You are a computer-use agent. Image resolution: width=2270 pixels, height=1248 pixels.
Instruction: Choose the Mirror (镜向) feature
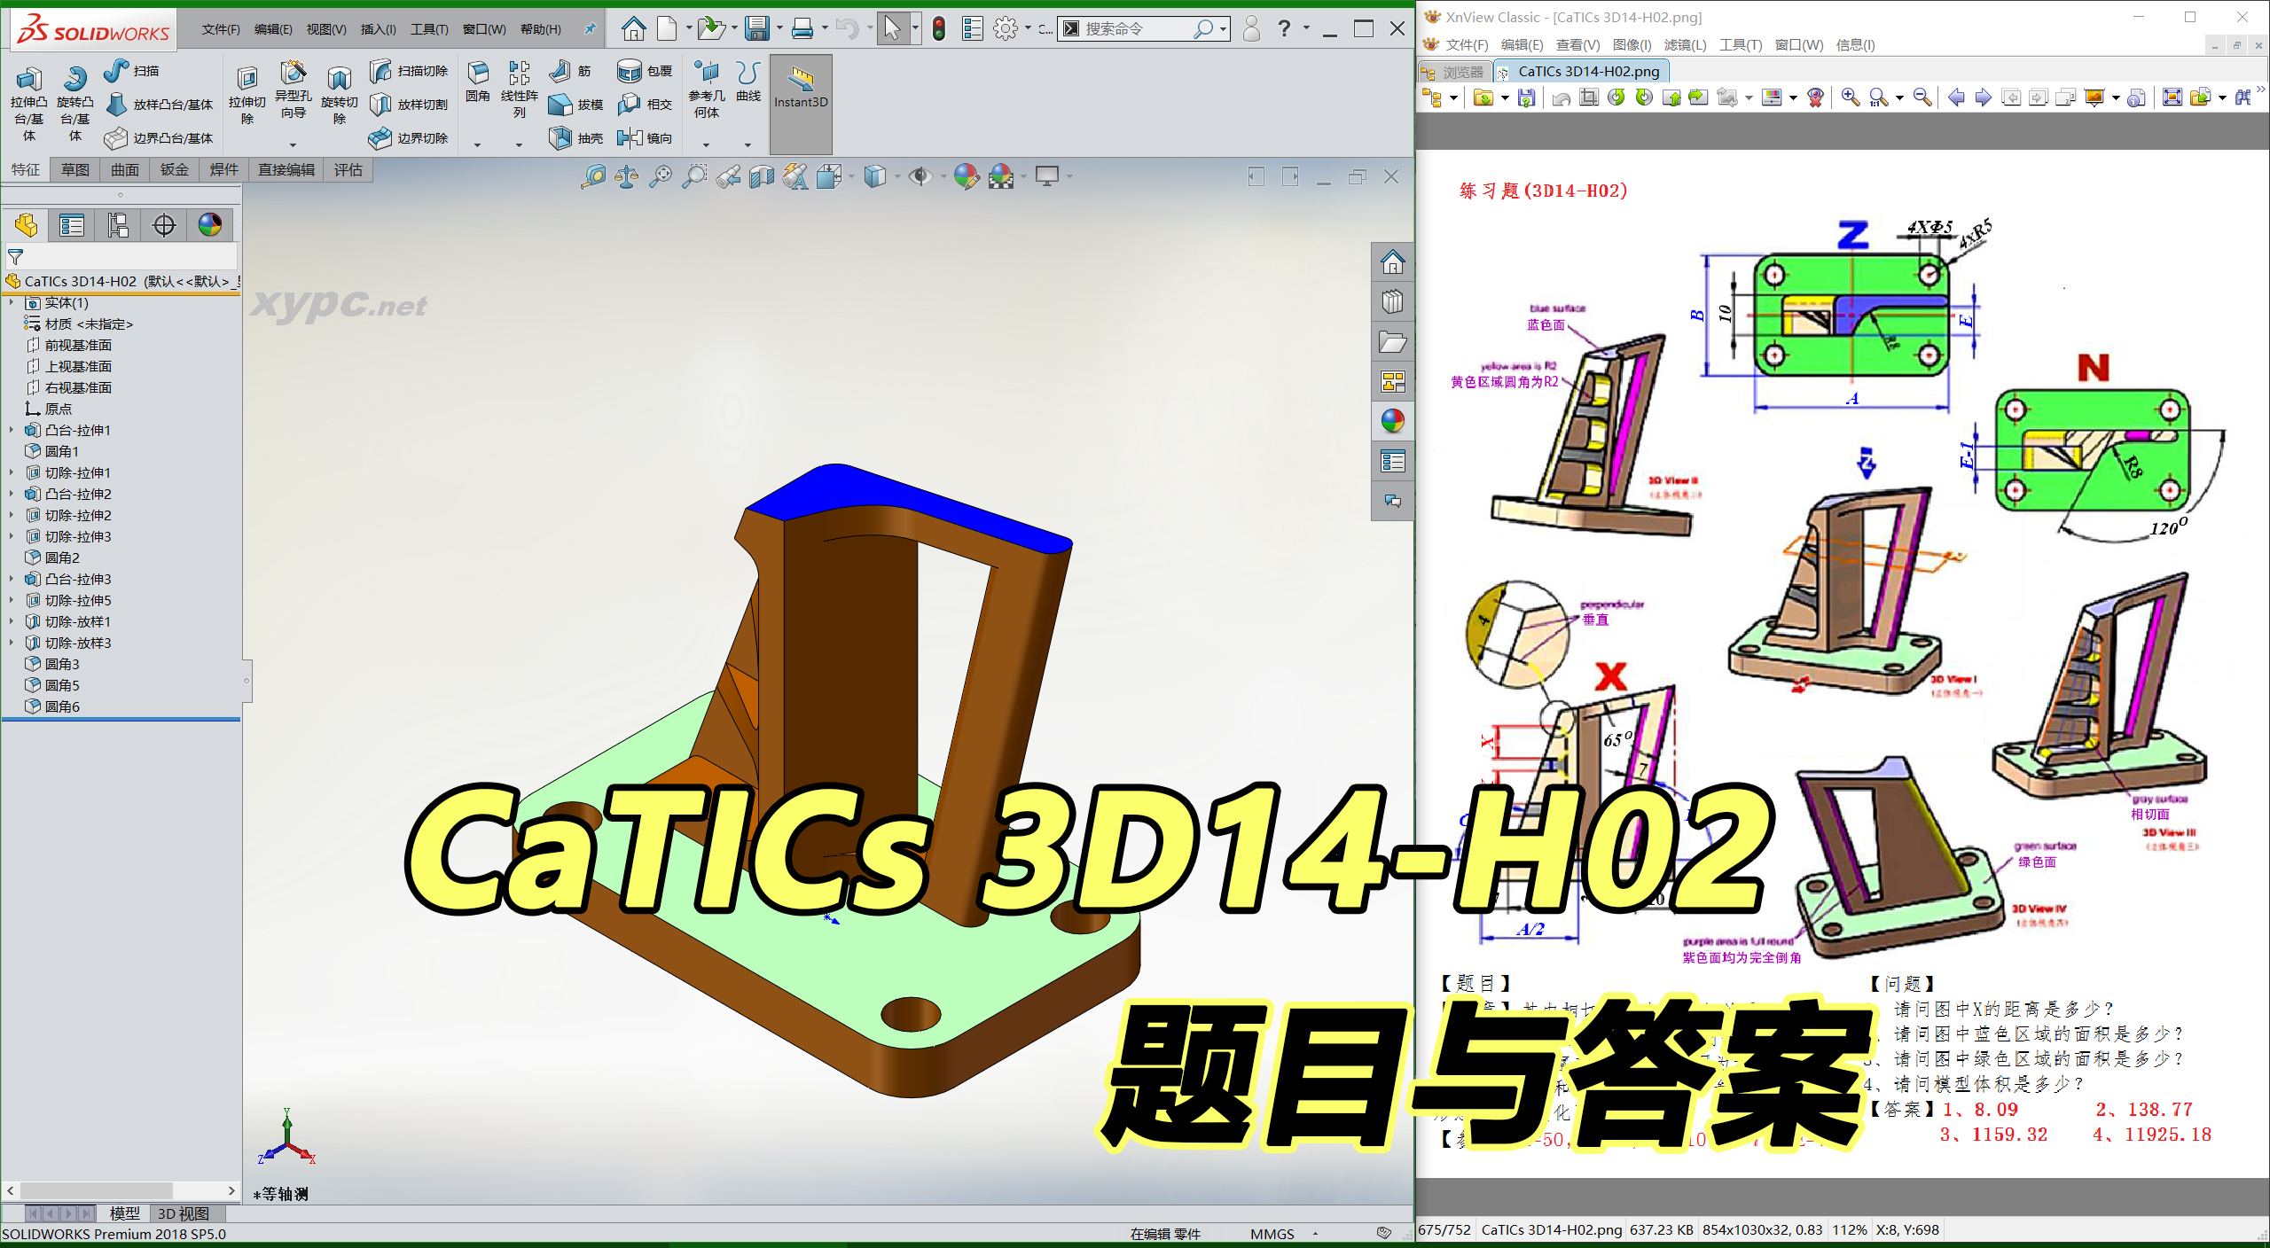[645, 138]
